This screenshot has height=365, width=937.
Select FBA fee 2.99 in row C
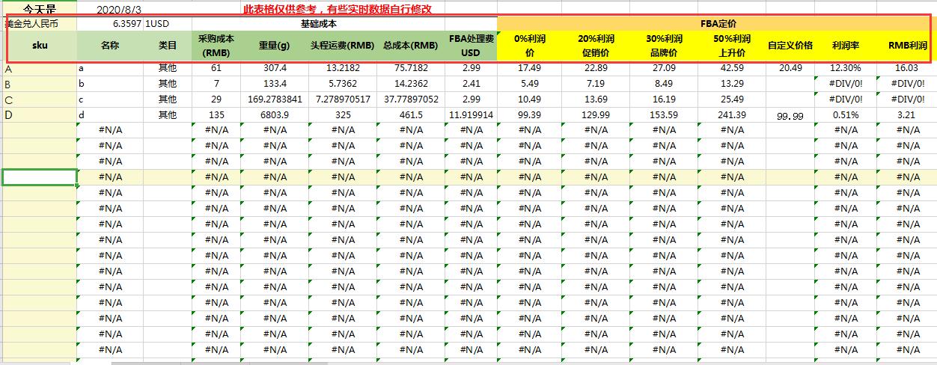[x=471, y=99]
